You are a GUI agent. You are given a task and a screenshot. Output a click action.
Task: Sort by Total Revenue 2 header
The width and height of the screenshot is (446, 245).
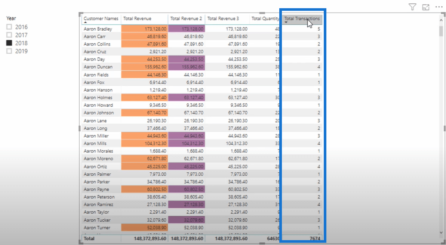(186, 18)
